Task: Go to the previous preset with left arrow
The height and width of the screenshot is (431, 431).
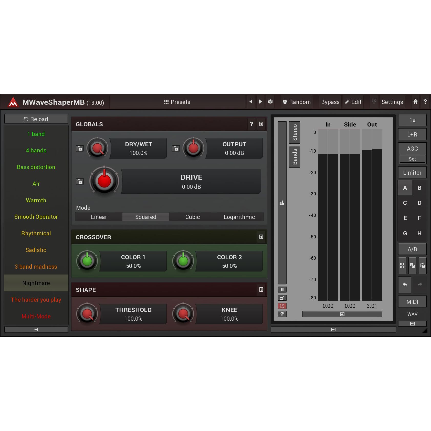Action: tap(251, 102)
